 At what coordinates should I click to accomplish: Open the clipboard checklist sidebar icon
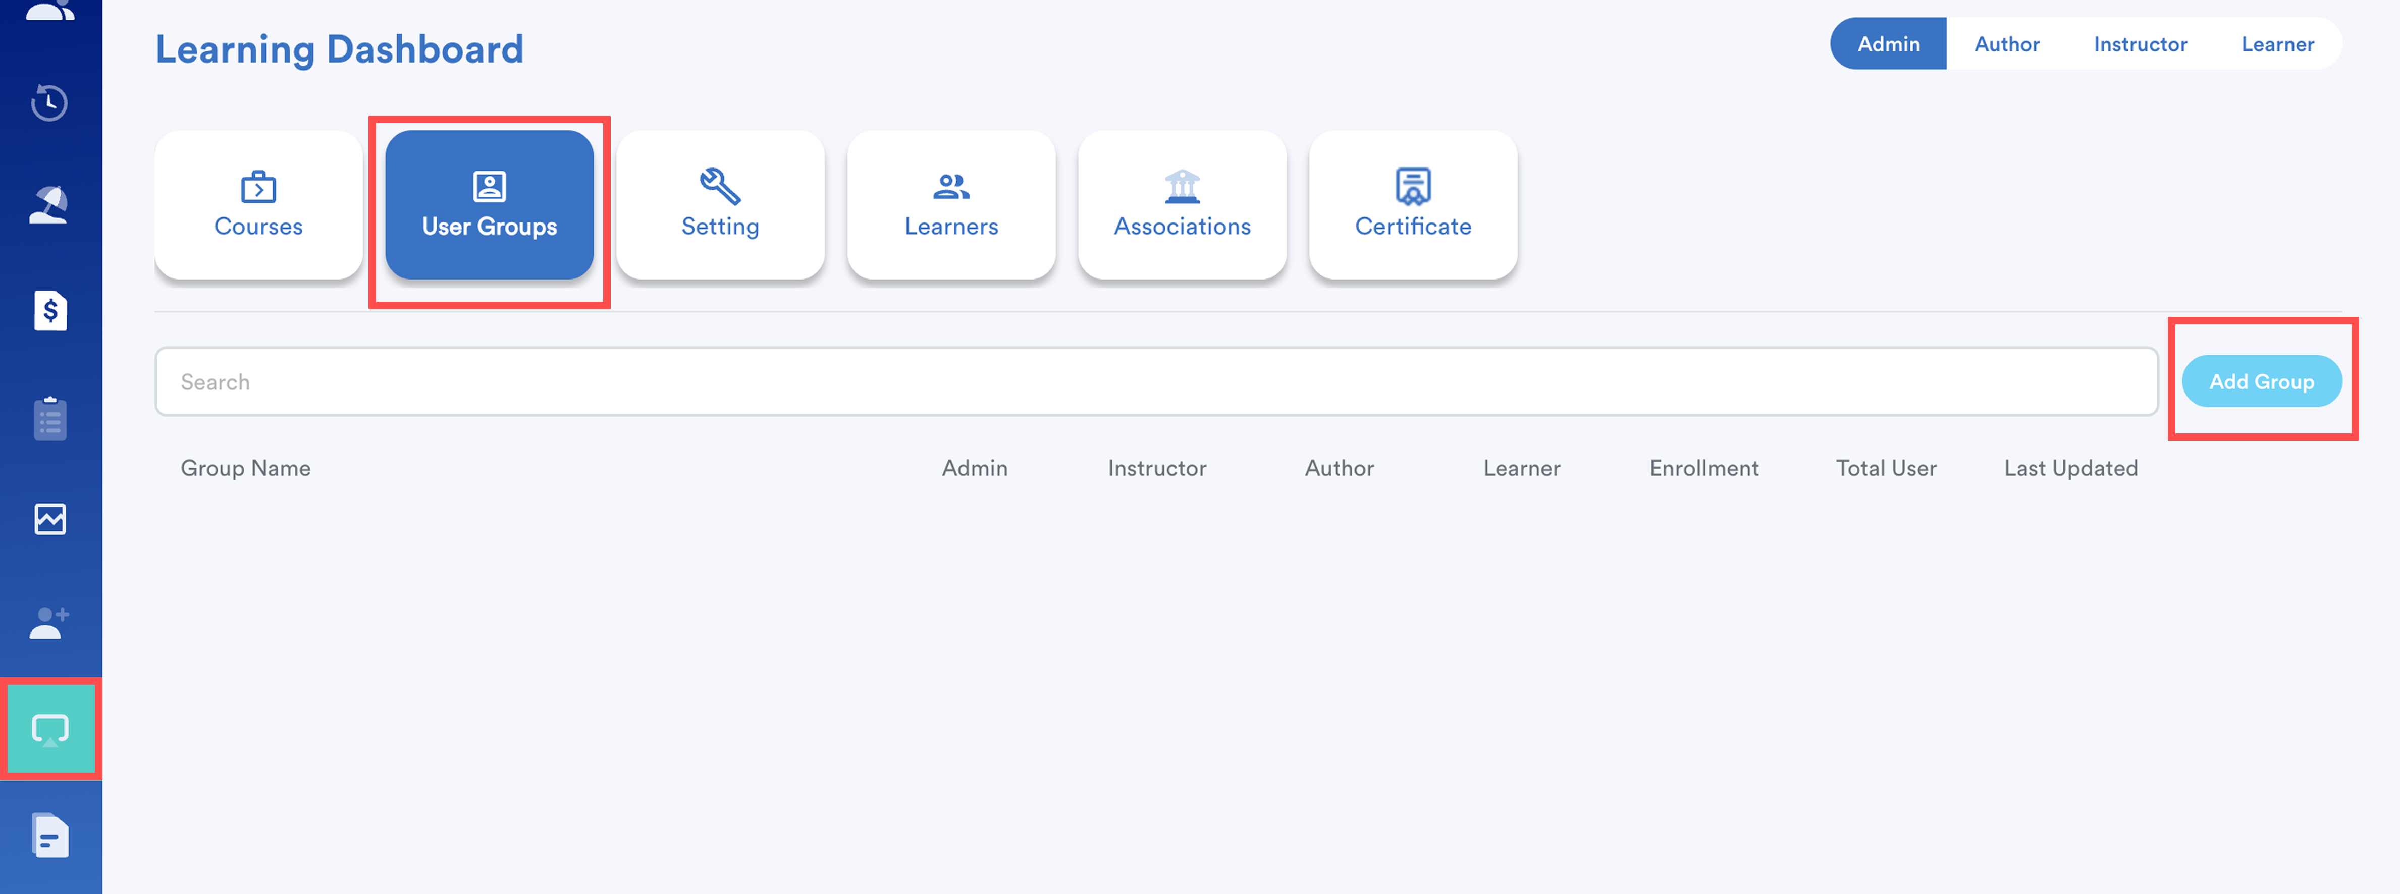coord(49,418)
